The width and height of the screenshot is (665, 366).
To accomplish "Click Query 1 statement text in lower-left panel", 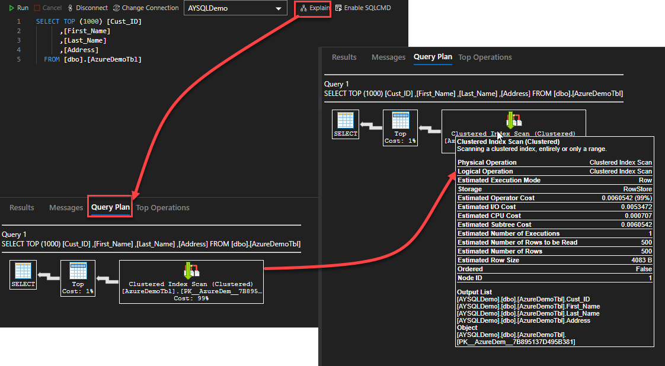I will pyautogui.click(x=151, y=244).
